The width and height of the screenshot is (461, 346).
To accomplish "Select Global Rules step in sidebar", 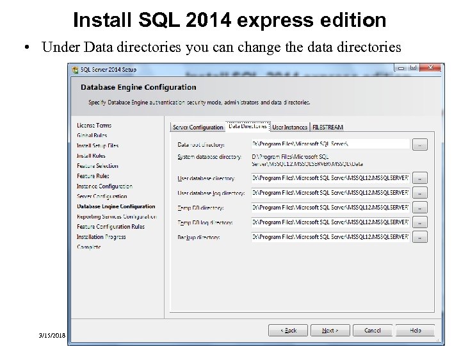I will point(92,135).
